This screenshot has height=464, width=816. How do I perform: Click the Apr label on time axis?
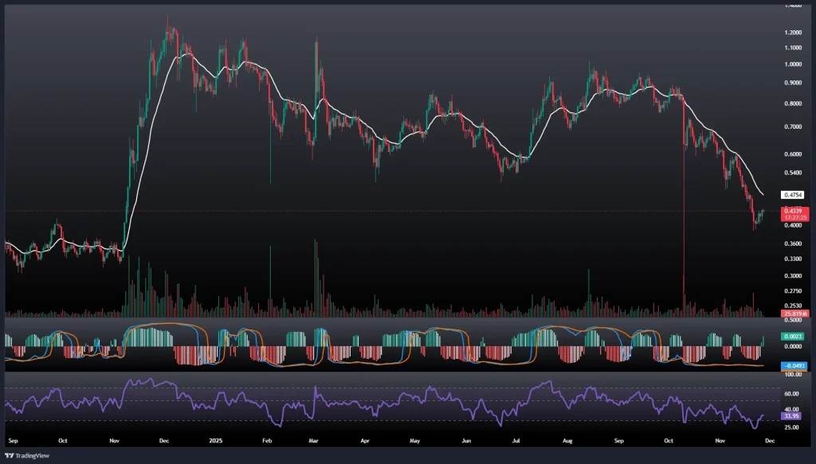(365, 439)
